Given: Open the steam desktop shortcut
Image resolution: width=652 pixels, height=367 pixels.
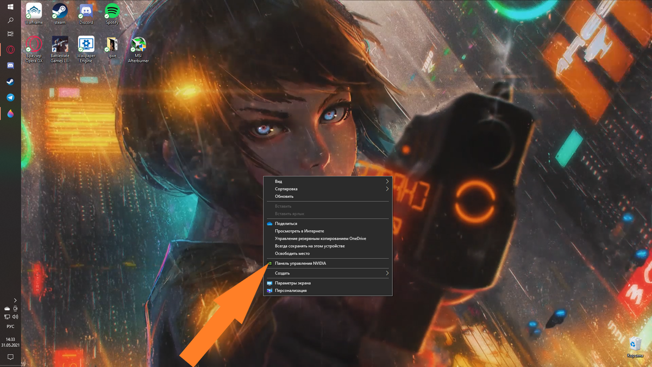Looking at the screenshot, I should [x=60, y=14].
